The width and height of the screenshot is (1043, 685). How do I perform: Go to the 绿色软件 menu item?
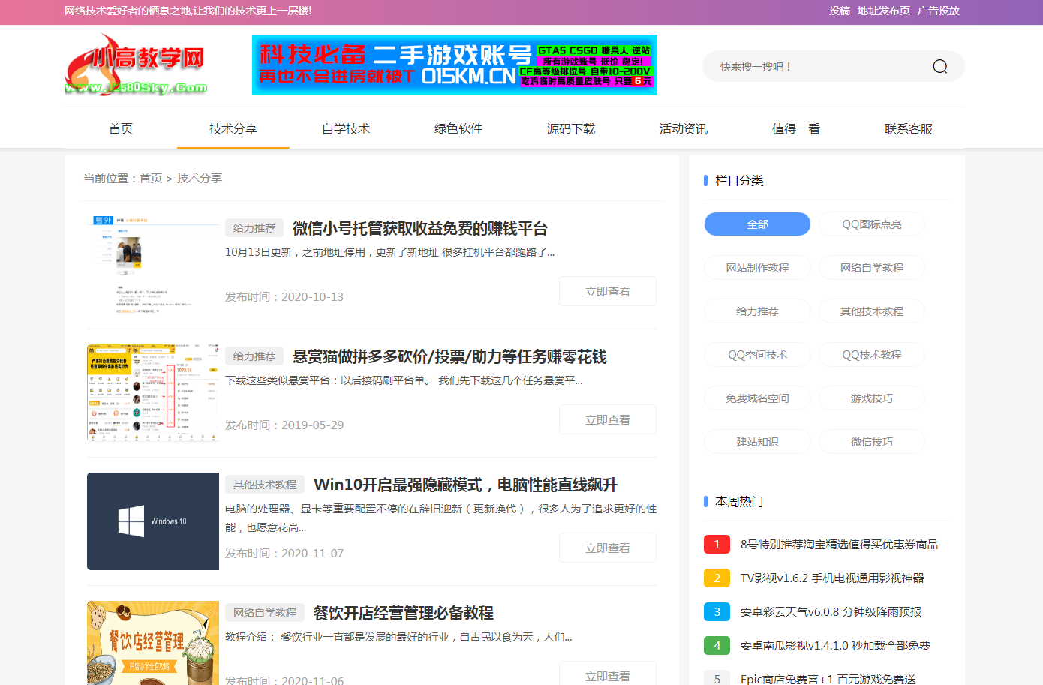(x=458, y=129)
